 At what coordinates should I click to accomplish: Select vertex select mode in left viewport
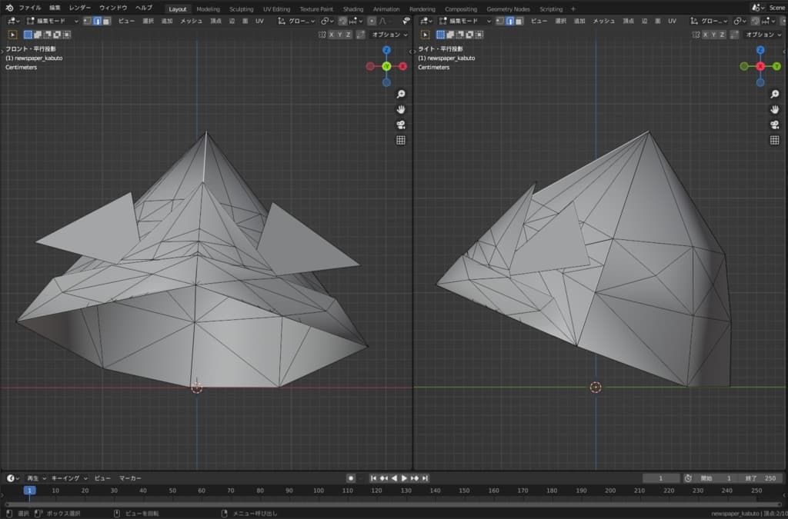(x=87, y=21)
